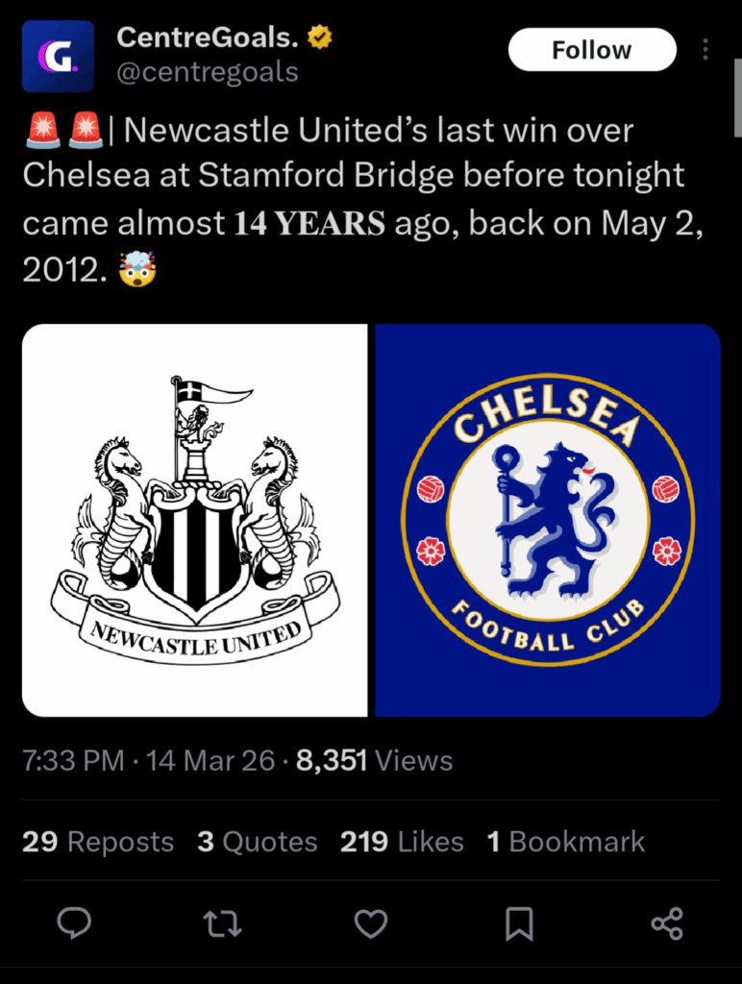The height and width of the screenshot is (984, 742).
Task: View the 219 Likes list
Action: point(402,842)
